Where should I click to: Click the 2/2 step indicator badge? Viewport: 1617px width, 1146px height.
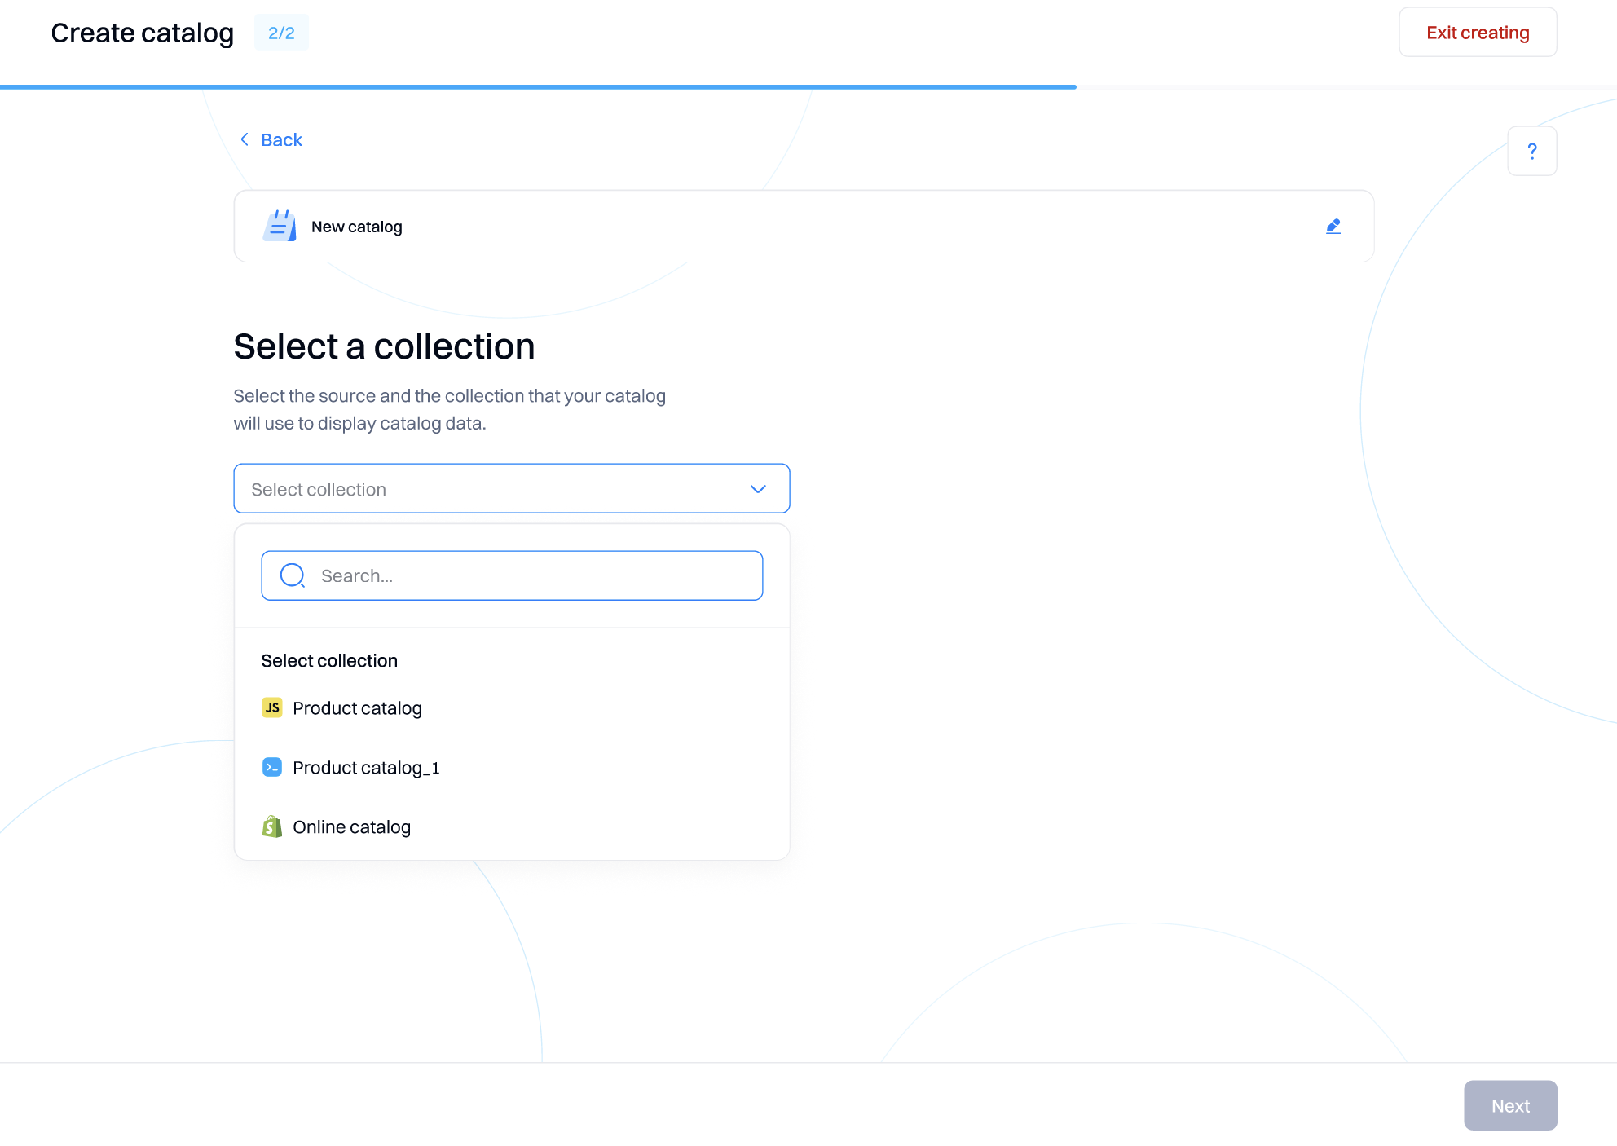[x=281, y=33]
